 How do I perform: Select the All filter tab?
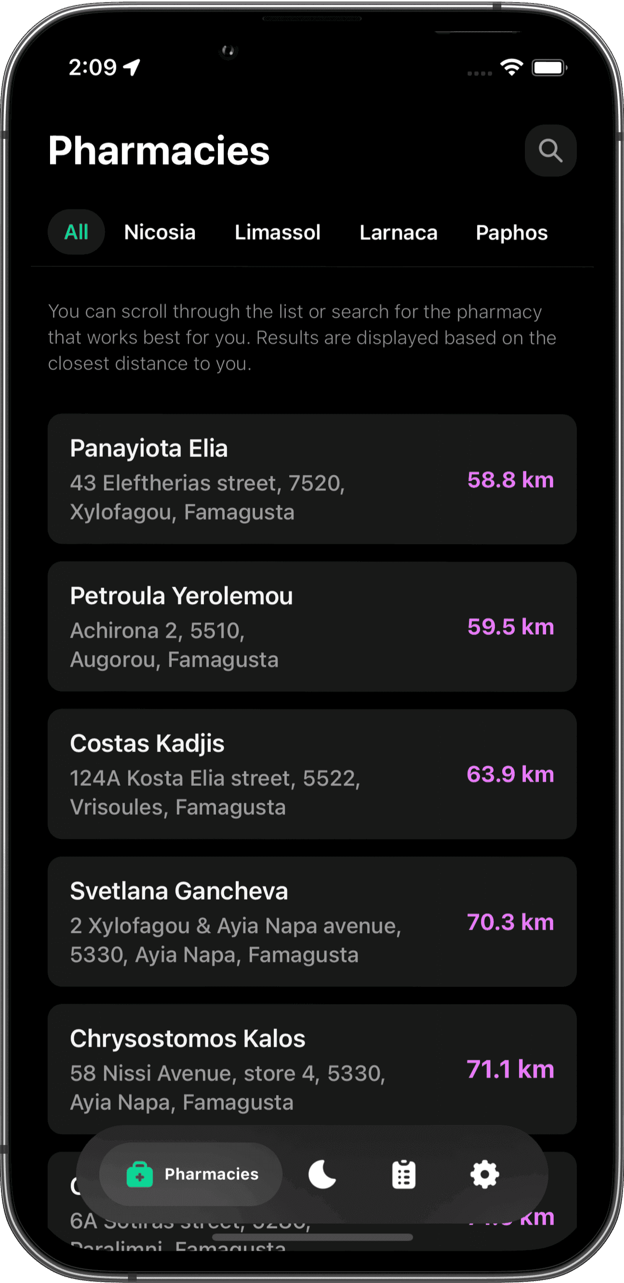tap(76, 232)
